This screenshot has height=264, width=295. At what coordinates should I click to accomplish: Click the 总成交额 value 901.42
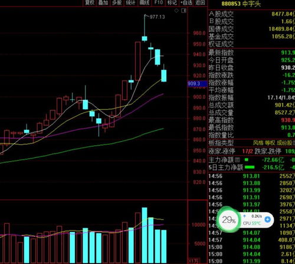tap(285, 105)
